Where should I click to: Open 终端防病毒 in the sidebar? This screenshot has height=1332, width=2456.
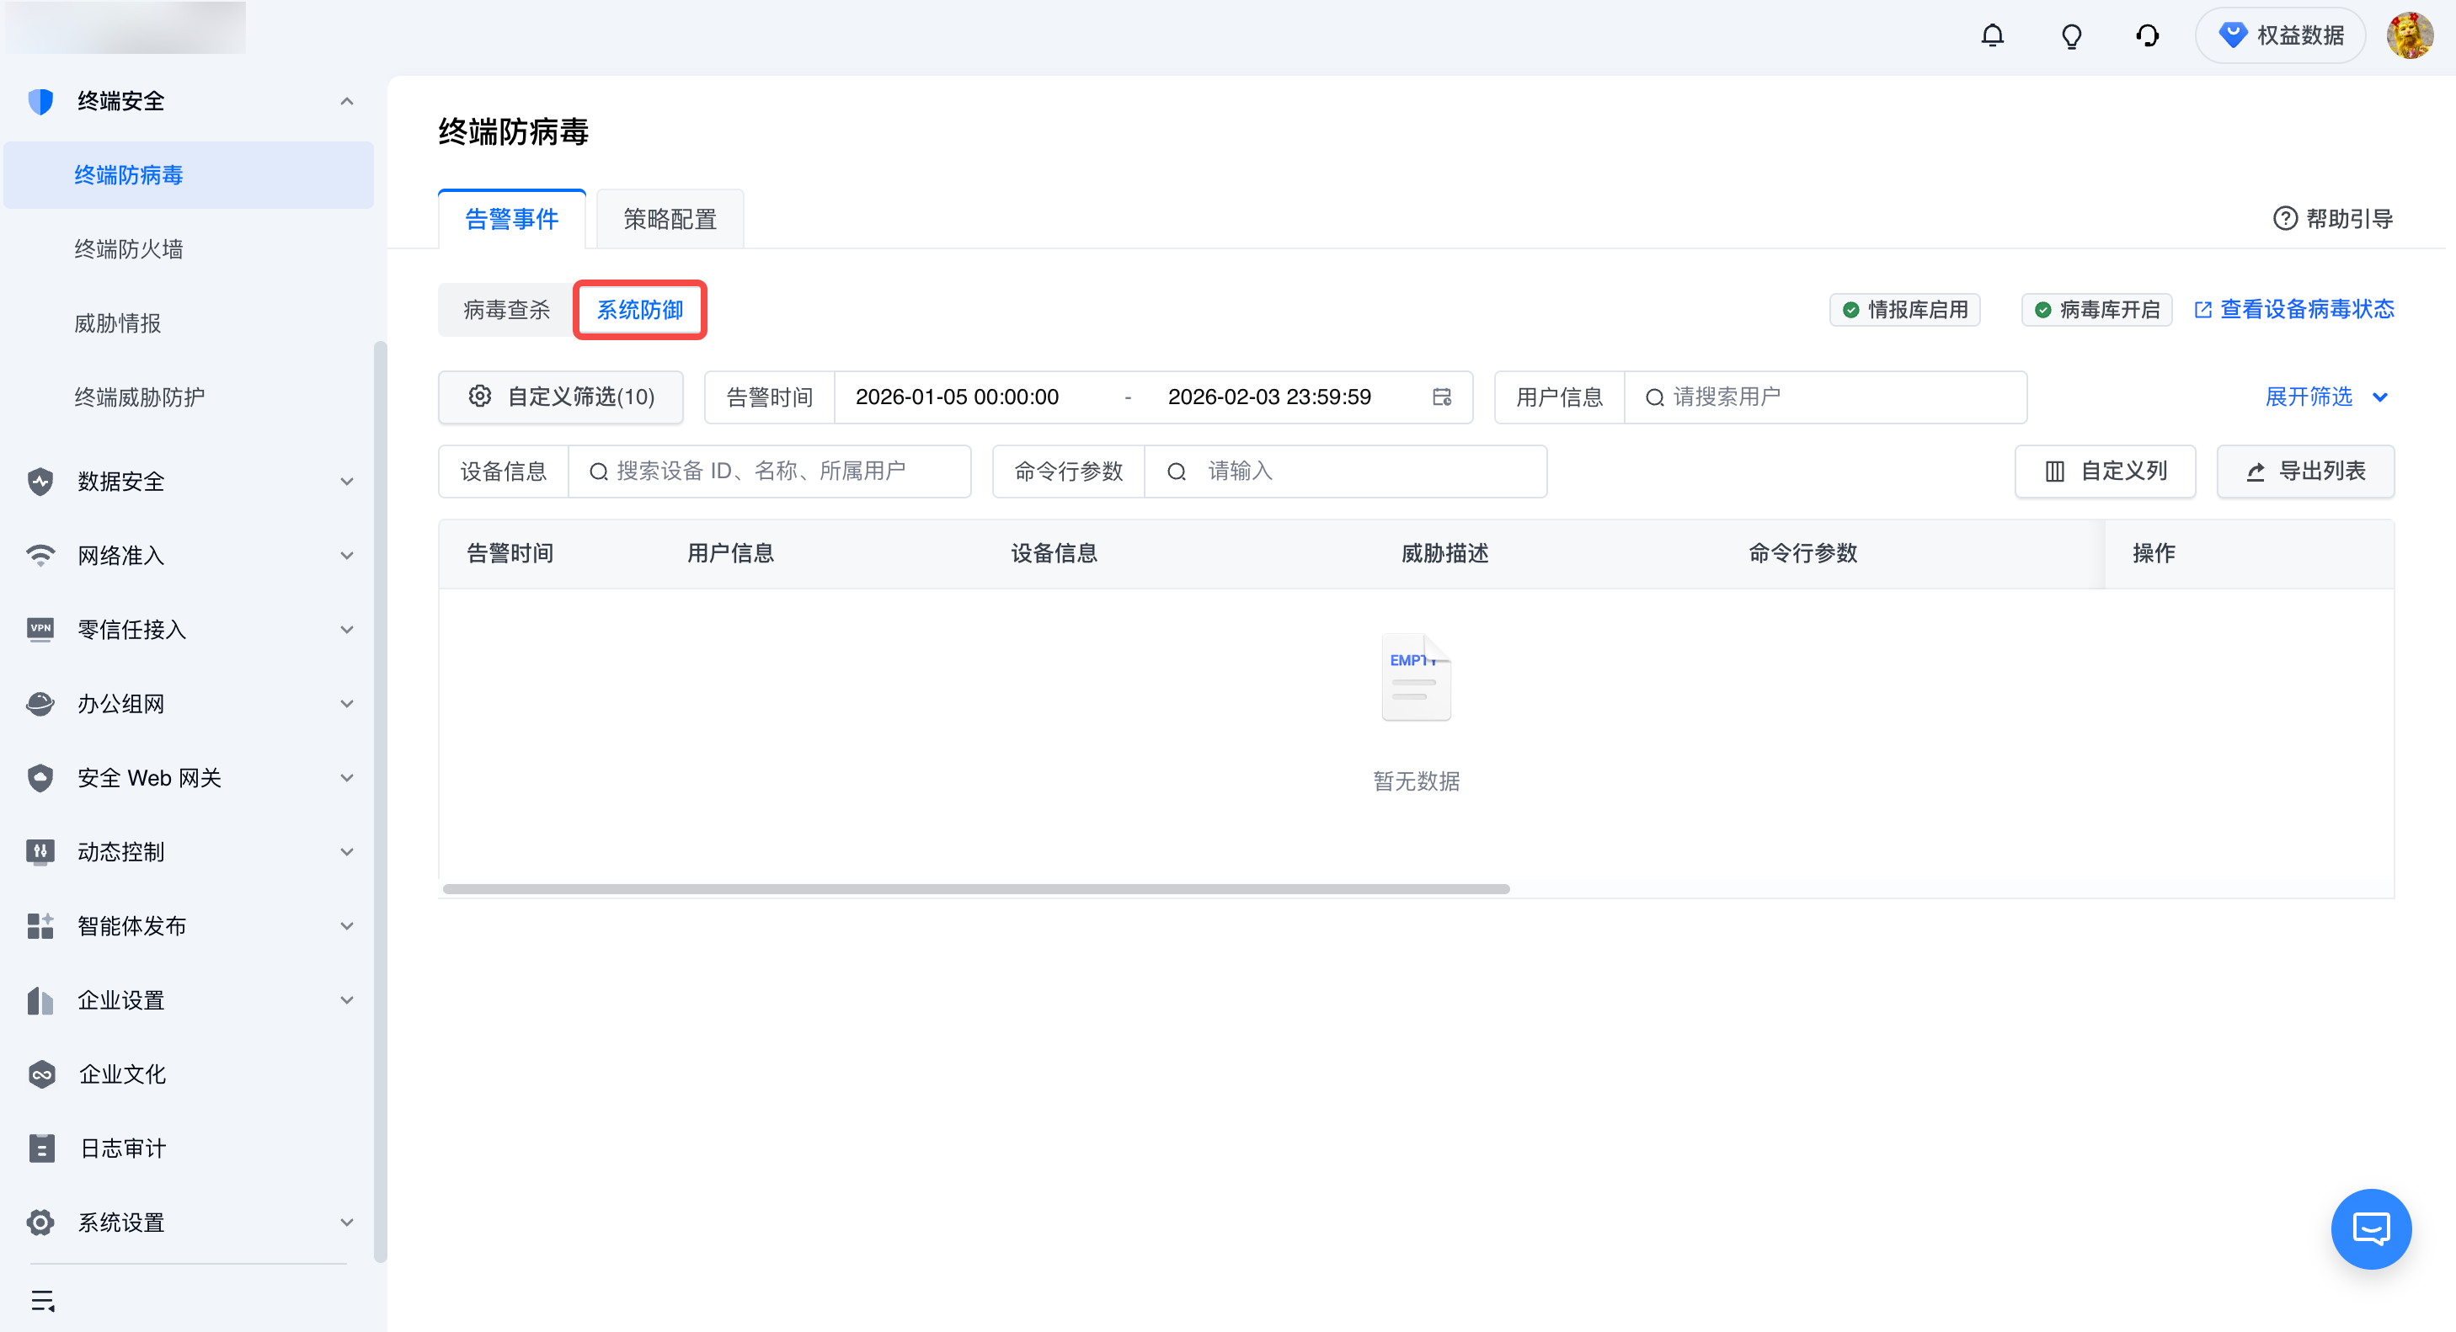(189, 175)
